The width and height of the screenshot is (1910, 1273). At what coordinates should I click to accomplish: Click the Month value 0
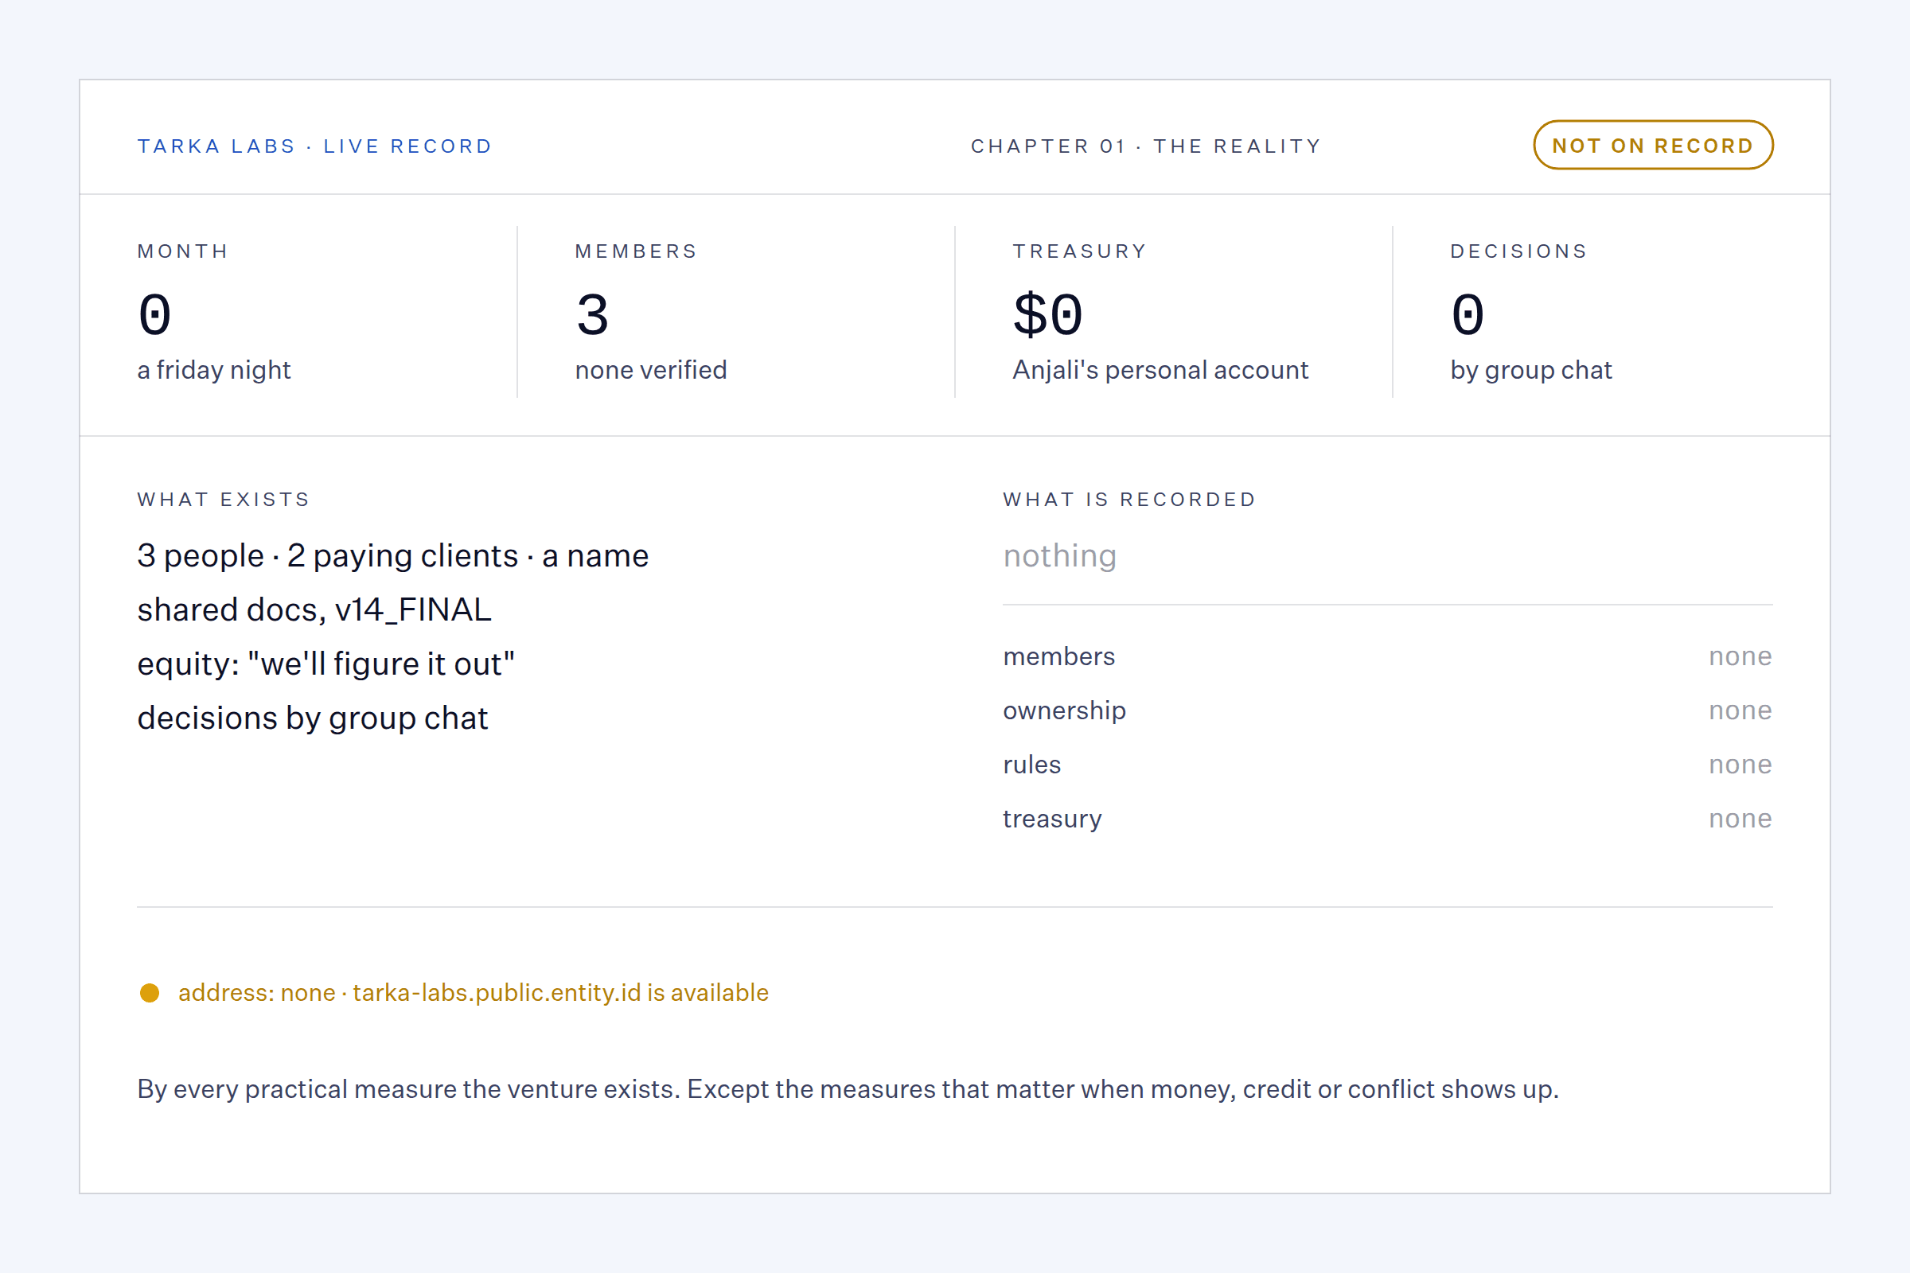[155, 315]
